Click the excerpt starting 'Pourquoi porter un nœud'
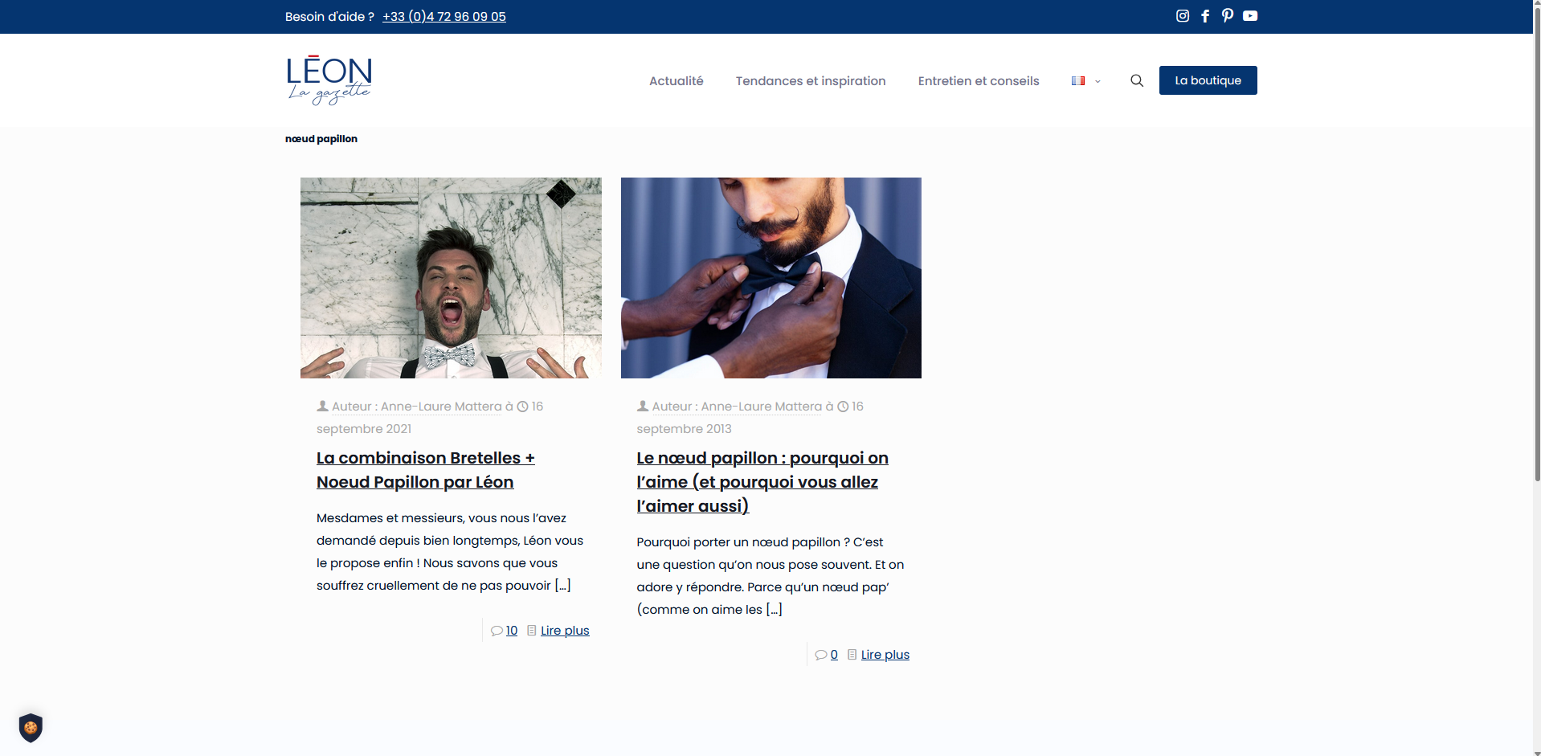 click(770, 576)
